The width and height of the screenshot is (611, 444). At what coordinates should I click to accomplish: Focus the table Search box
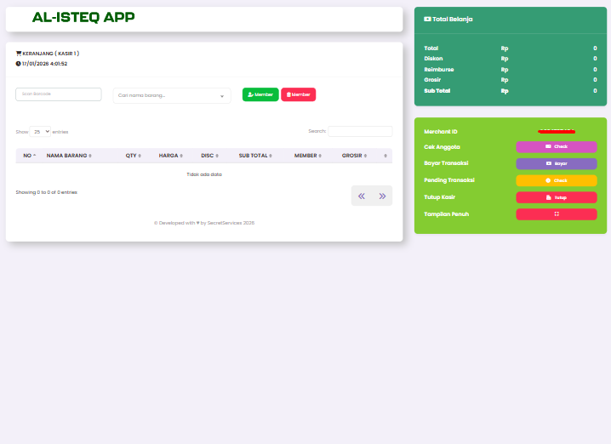(x=360, y=132)
